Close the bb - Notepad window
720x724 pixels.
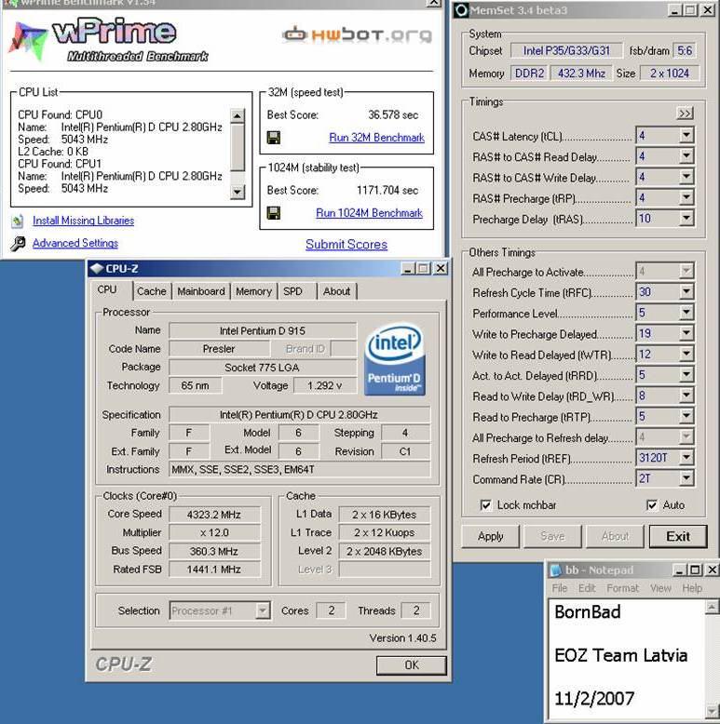(x=713, y=570)
